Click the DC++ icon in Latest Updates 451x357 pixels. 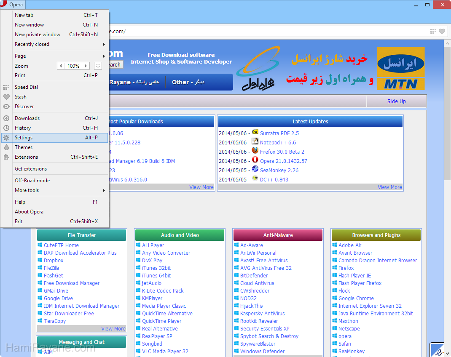[x=255, y=178]
